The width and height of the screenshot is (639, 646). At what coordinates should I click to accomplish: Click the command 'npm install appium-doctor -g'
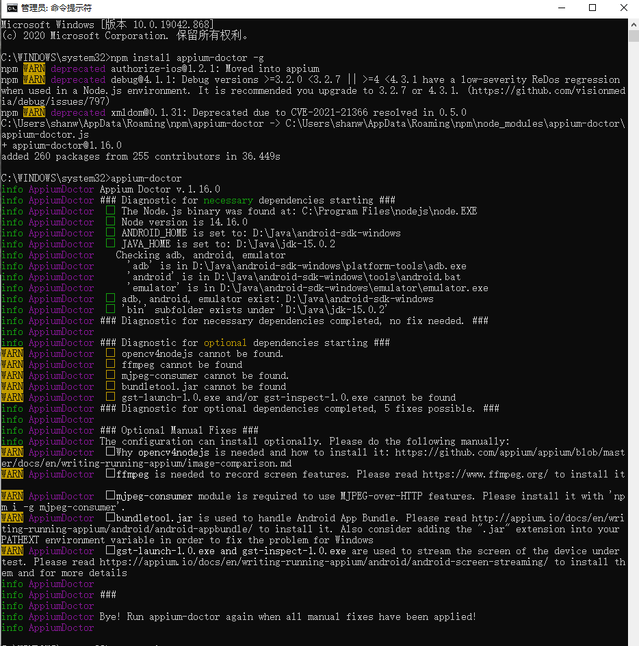[x=187, y=58]
